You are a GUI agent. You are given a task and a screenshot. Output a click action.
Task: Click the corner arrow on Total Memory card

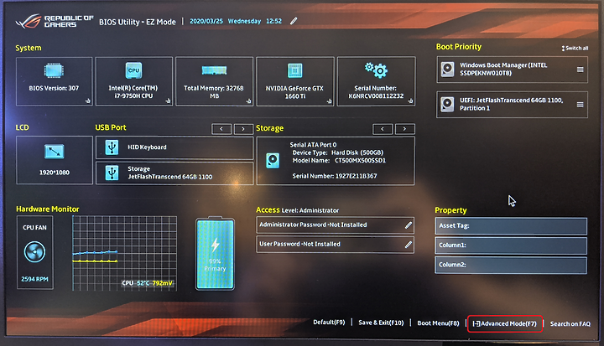click(248, 101)
